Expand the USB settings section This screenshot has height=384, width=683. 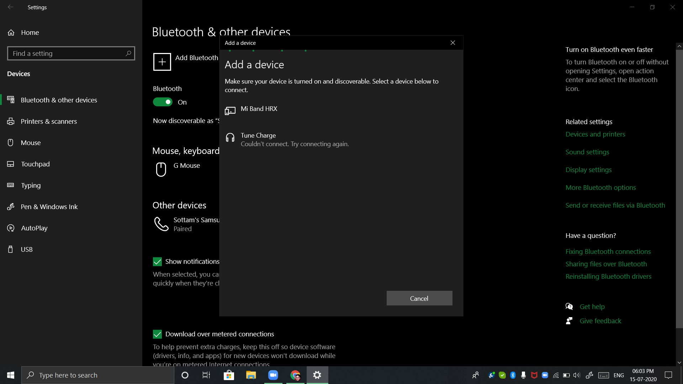click(x=26, y=249)
